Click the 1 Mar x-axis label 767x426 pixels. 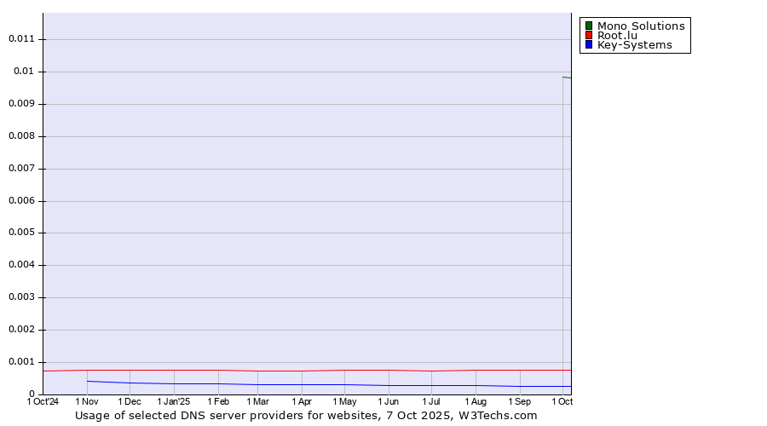point(257,401)
